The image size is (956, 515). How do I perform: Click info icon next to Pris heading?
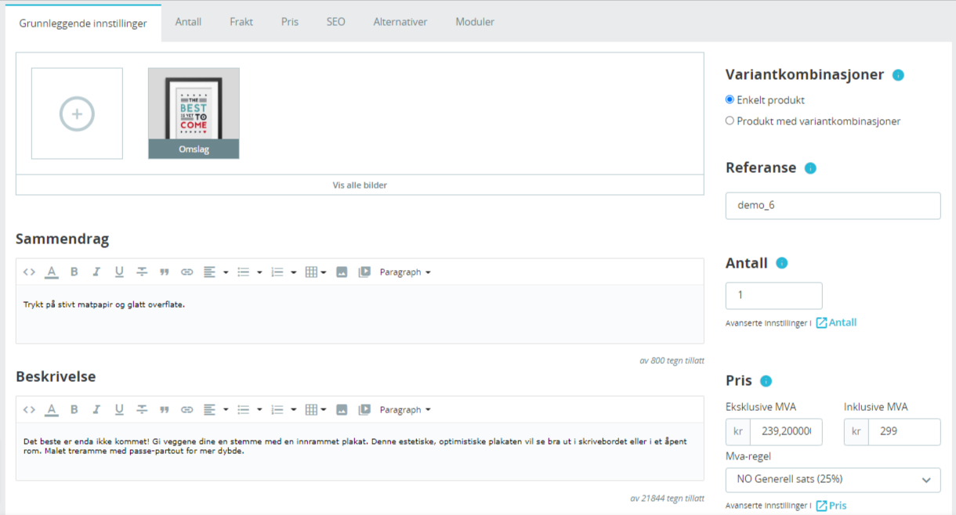[766, 381]
